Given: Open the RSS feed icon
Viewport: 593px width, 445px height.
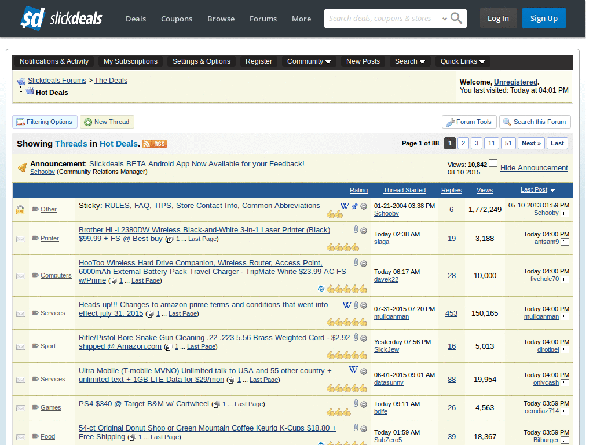Looking at the screenshot, I should tap(153, 143).
